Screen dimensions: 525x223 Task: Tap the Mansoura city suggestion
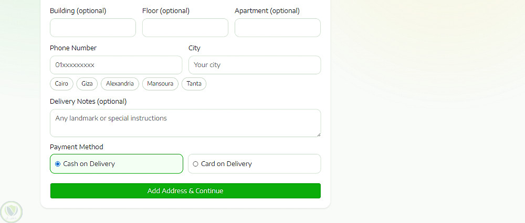160,84
